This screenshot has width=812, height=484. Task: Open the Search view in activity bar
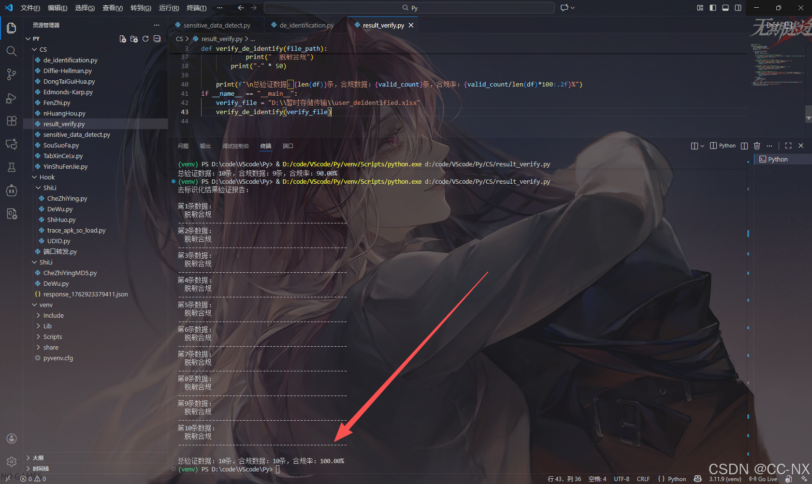pyautogui.click(x=12, y=51)
